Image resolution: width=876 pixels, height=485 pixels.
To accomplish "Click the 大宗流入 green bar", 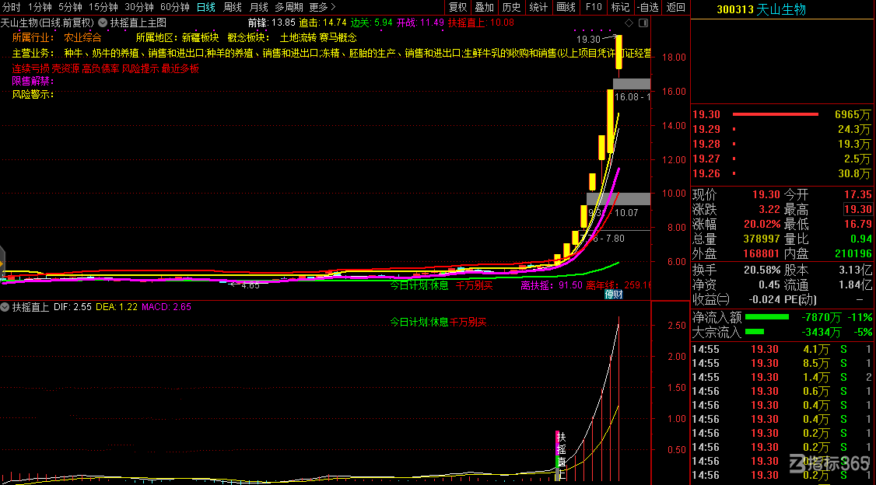I will [754, 332].
